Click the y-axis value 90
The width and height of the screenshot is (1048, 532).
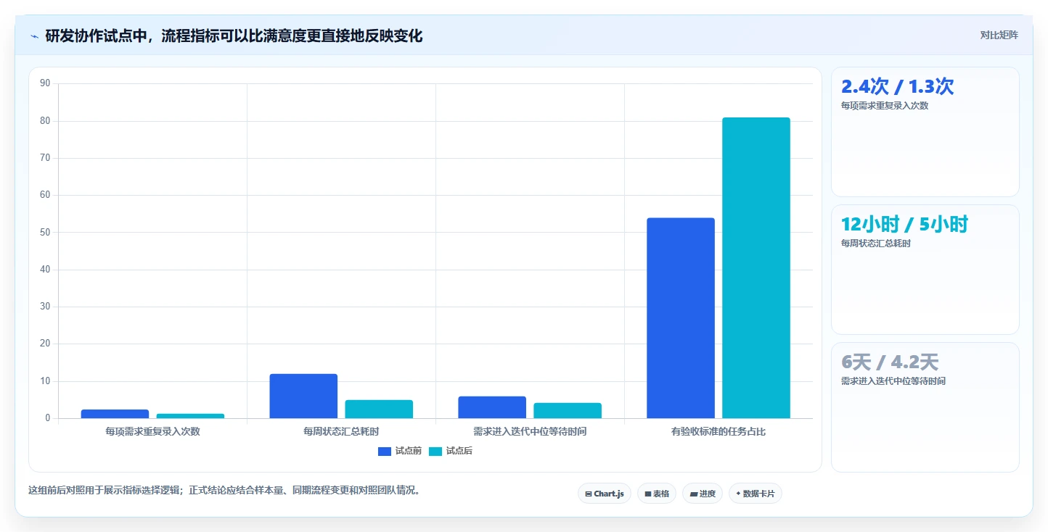point(45,83)
